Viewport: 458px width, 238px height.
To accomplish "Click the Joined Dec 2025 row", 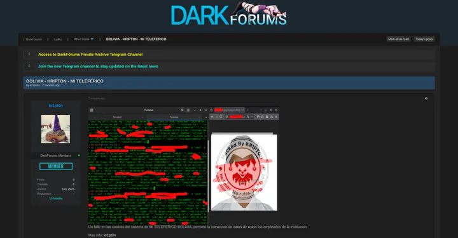I will pyautogui.click(x=55, y=188).
